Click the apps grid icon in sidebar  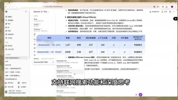pyautogui.click(x=6, y=31)
